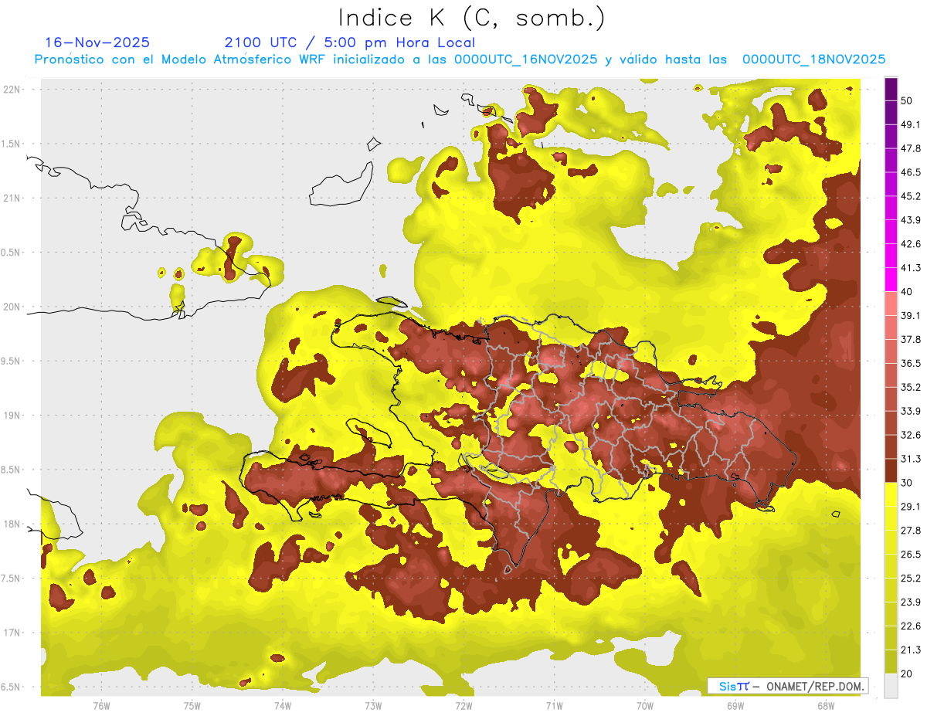Click the legend value "50"

907,100
